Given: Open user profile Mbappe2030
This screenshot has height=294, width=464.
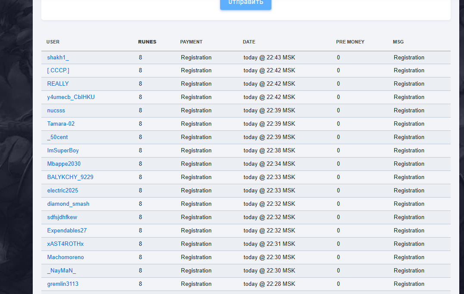Looking at the screenshot, I should pos(64,164).
